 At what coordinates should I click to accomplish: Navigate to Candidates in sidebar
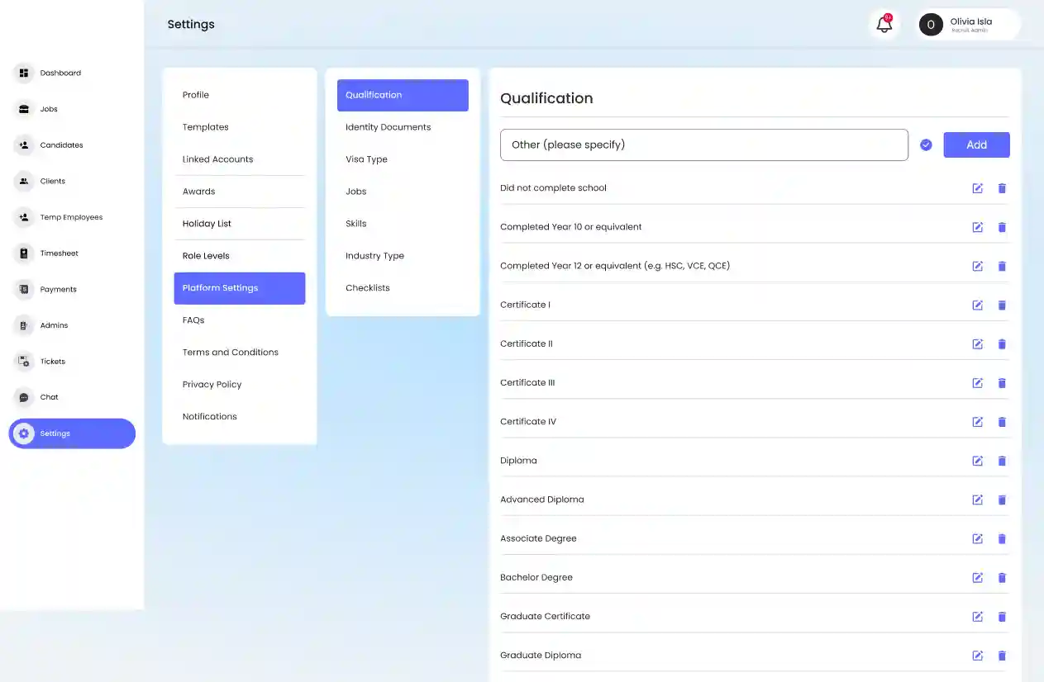pyautogui.click(x=61, y=145)
